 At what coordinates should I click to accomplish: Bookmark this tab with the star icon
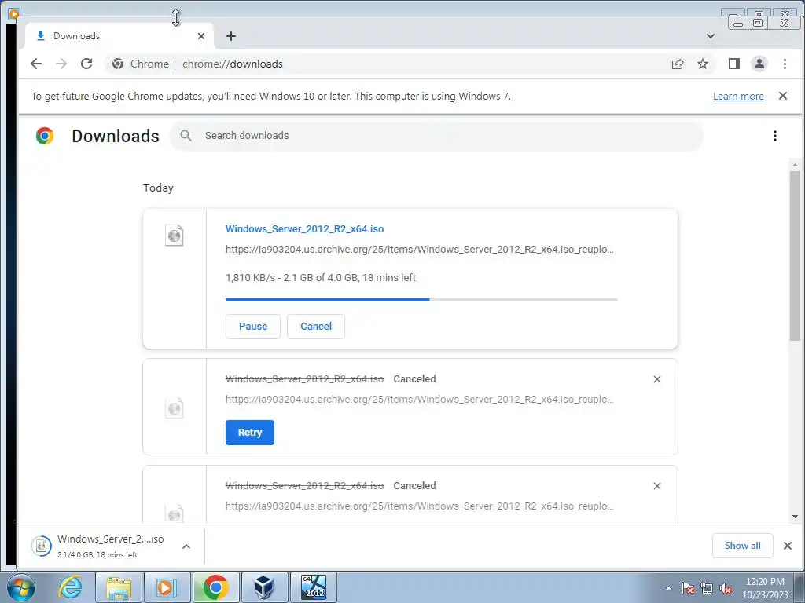point(703,64)
